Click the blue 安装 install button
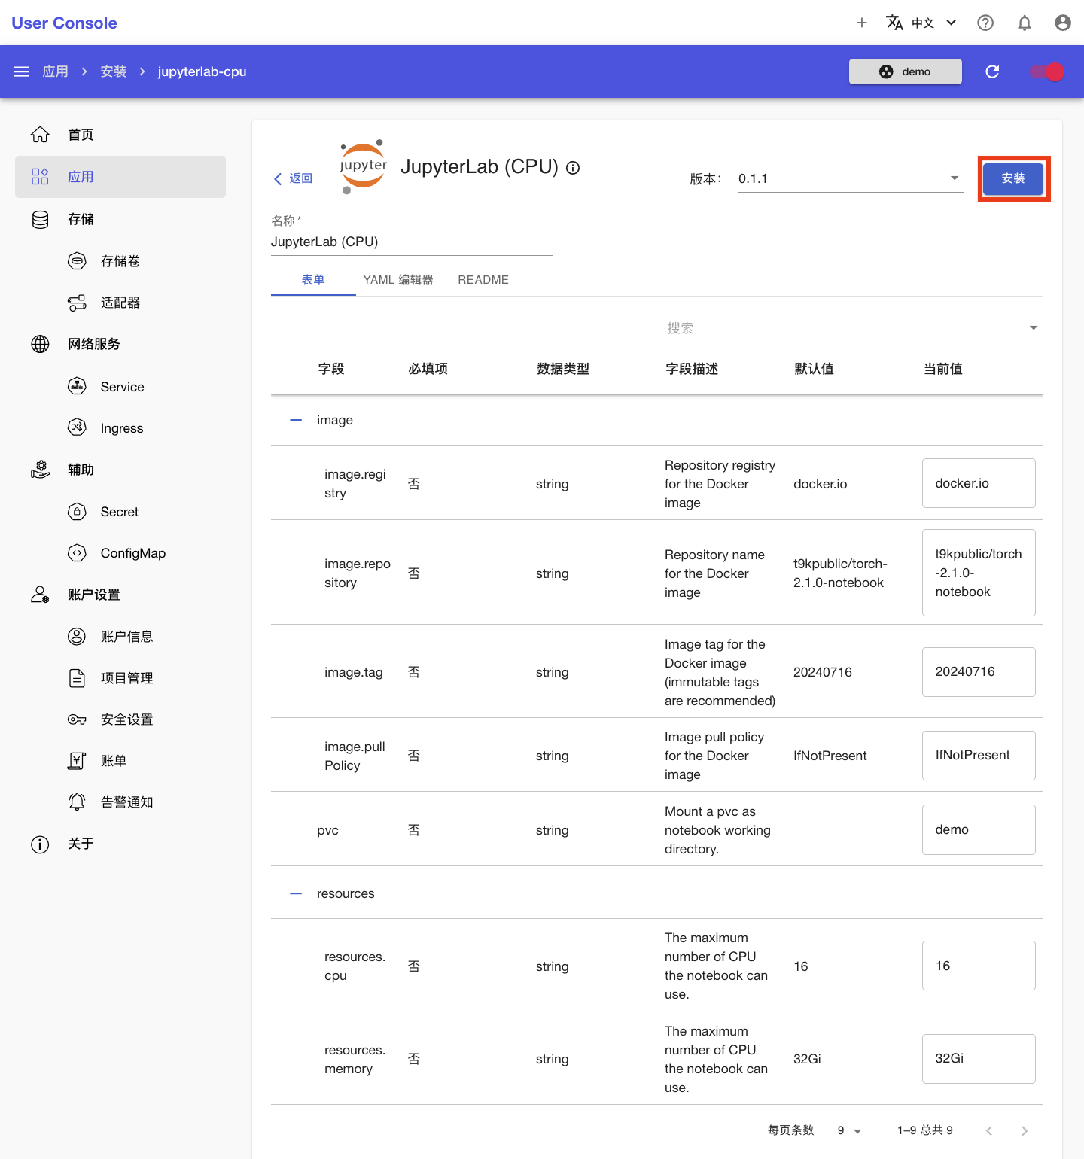Viewport: 1084px width, 1159px height. pos(1013,178)
